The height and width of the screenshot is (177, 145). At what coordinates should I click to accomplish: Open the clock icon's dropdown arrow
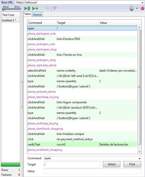pos(137,8)
